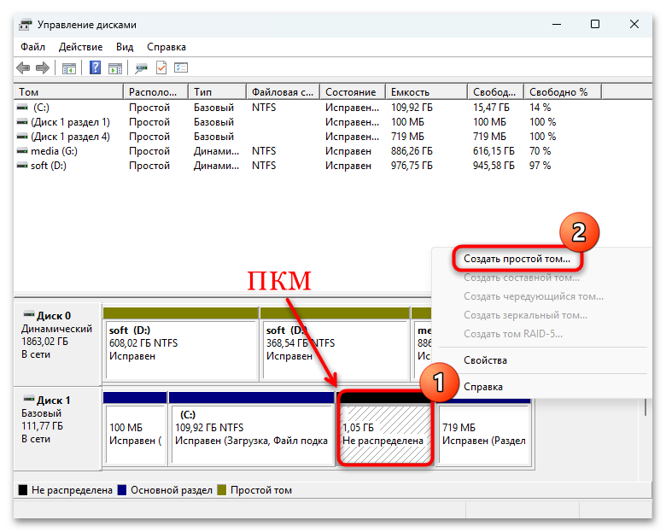Screen dimensions: 666x532
Task: Choose Свойства in context menu
Action: point(485,360)
